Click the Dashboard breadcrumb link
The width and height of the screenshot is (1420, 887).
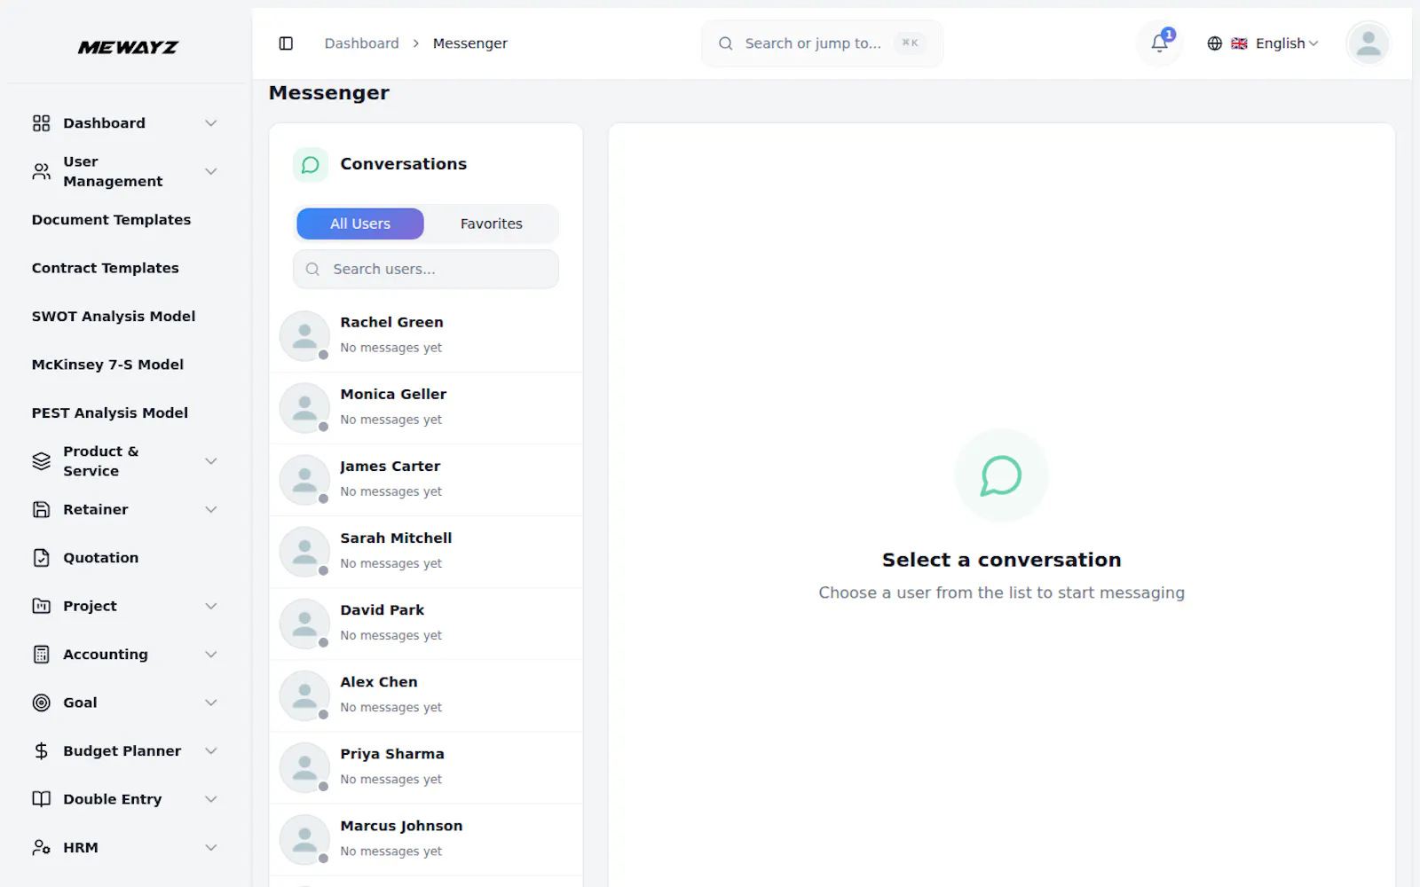click(361, 43)
